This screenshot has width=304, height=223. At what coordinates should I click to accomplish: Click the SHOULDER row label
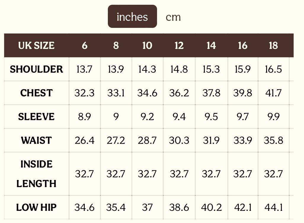[x=36, y=69]
